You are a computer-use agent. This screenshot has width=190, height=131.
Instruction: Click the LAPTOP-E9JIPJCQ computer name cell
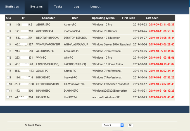coord(48,64)
